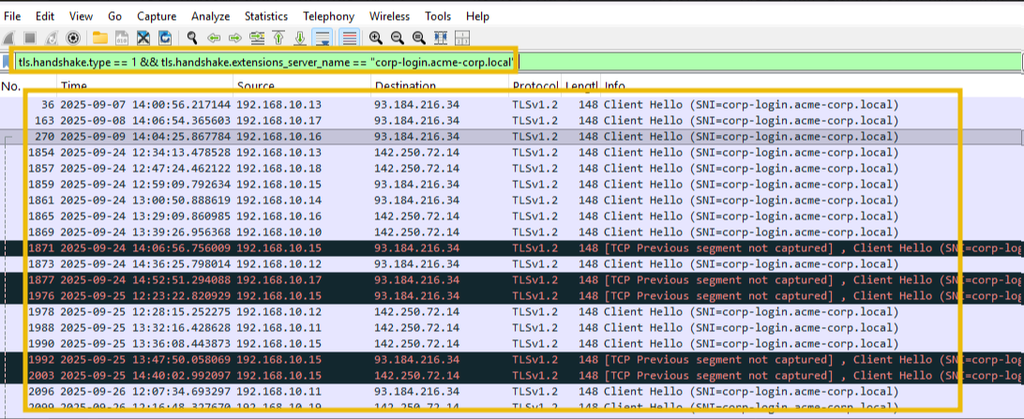Jump to the last packet
Viewport: 1024px width, 419px height.
300,38
